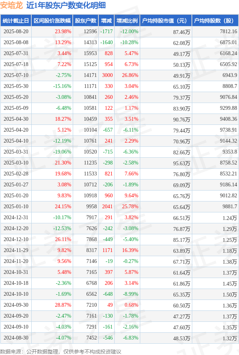
Task: Click the 23.98% price change value
Action: (x=63, y=31)
